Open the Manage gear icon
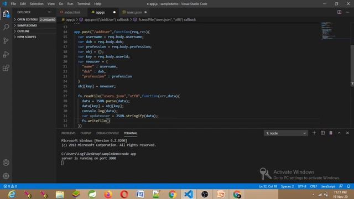 (x=6, y=176)
